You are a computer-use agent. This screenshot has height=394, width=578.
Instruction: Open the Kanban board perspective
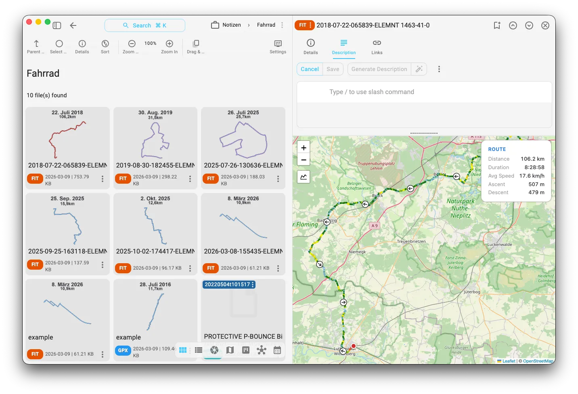pos(246,350)
